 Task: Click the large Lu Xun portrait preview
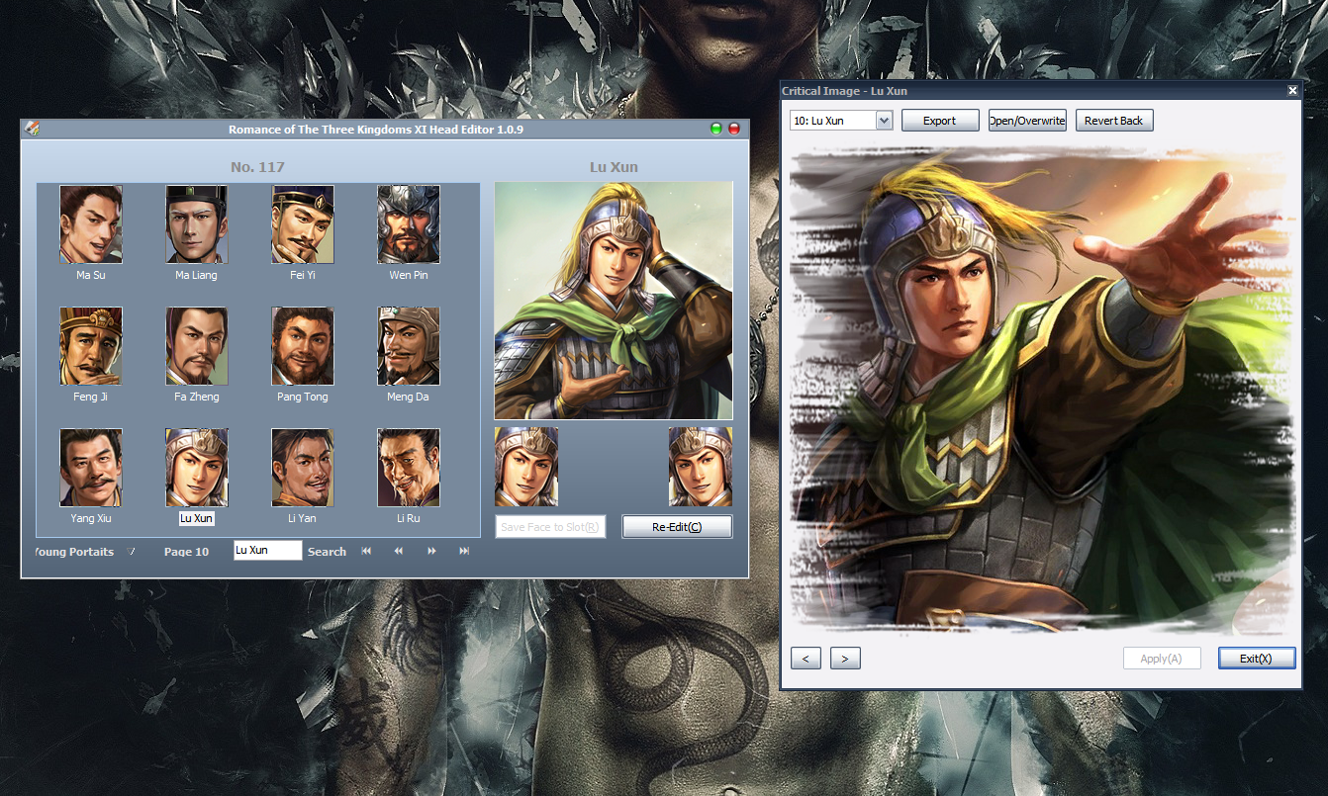[x=614, y=301]
